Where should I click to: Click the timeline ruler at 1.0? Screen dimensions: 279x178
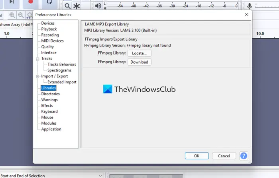7,33
